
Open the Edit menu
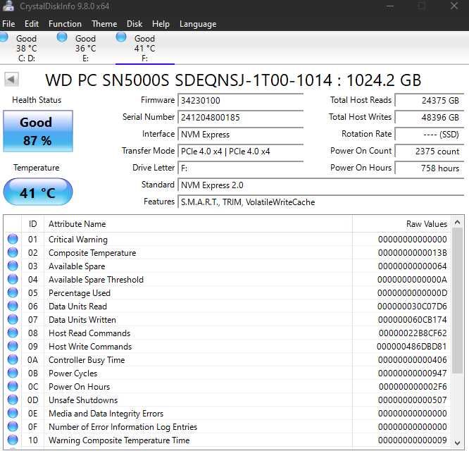click(x=32, y=24)
